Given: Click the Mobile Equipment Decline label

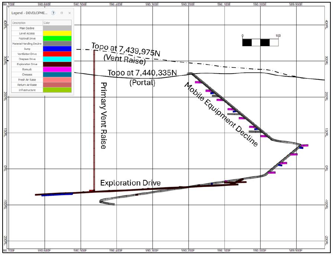Looking at the screenshot, I should point(221,114).
